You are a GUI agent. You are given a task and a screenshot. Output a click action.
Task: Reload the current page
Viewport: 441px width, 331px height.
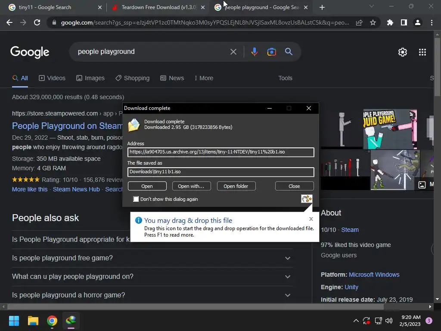pyautogui.click(x=37, y=22)
